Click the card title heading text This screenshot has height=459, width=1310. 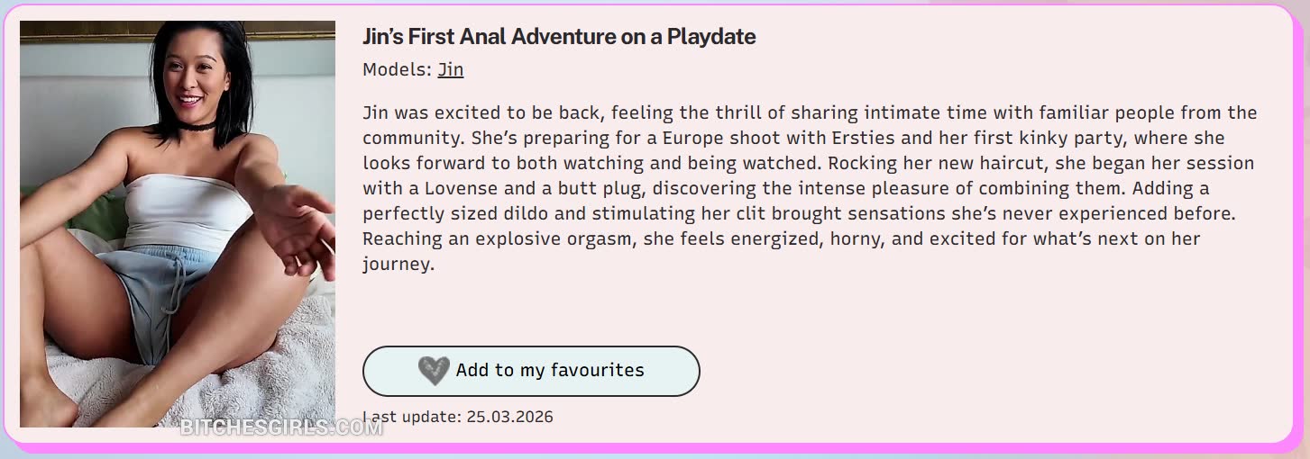[559, 37]
